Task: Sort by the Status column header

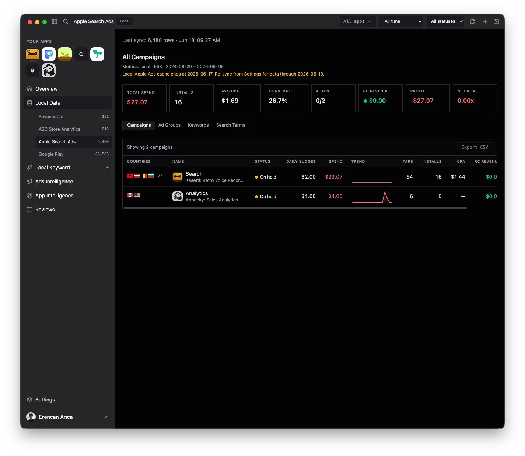Action: (263, 162)
